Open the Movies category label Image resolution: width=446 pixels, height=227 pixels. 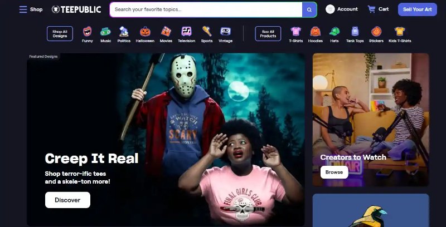coord(166,41)
